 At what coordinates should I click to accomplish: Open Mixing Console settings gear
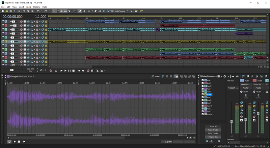tap(224, 77)
